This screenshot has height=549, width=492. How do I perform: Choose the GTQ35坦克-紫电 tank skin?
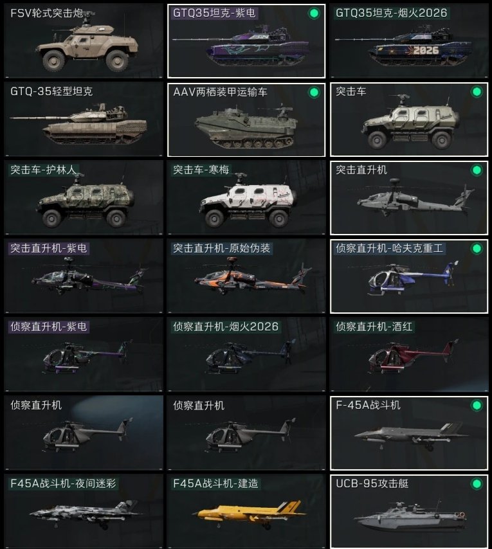click(x=246, y=41)
